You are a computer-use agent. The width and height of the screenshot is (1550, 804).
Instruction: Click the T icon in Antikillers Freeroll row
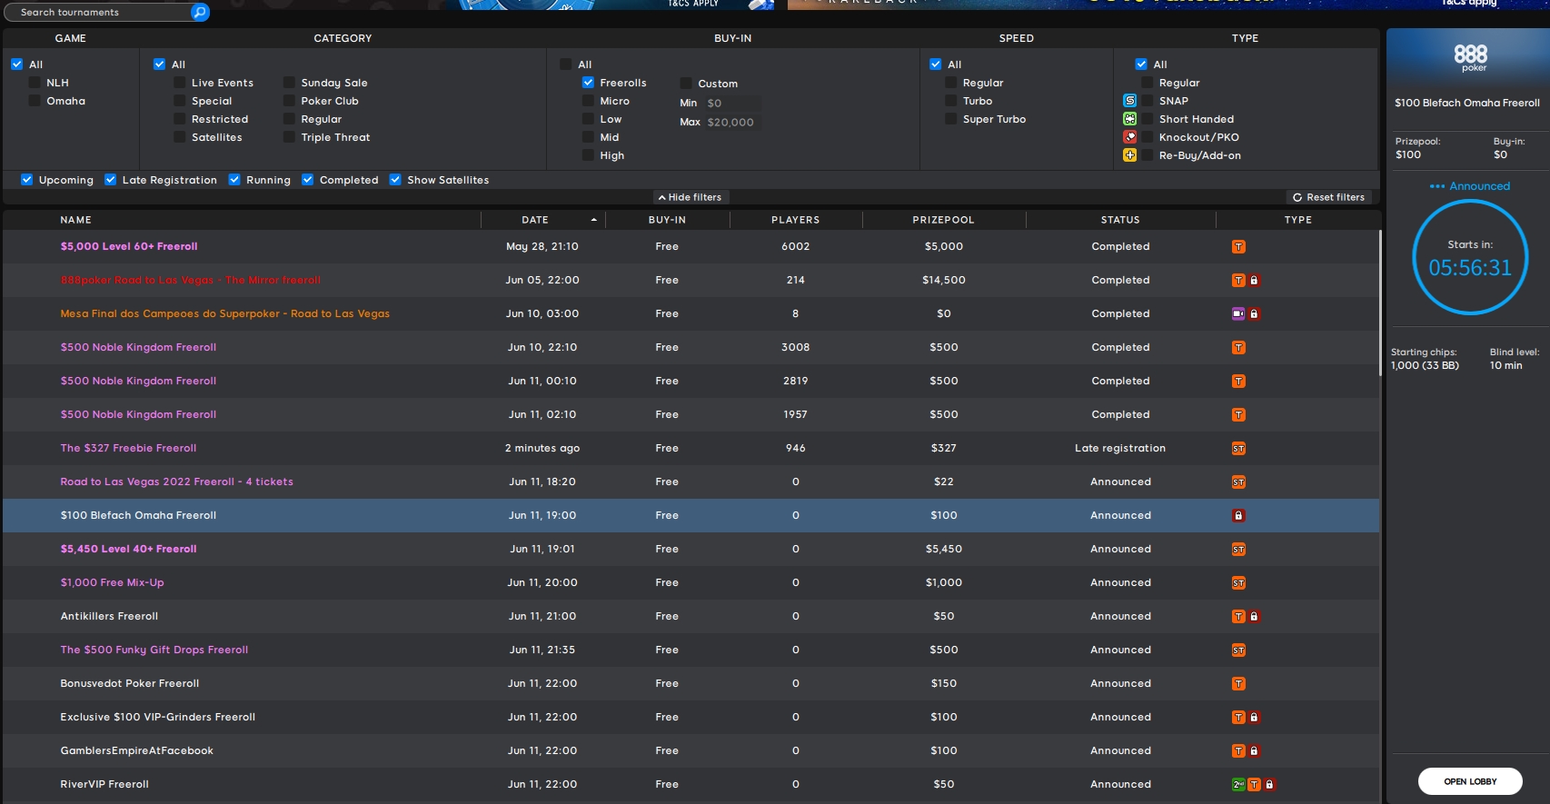(1238, 617)
